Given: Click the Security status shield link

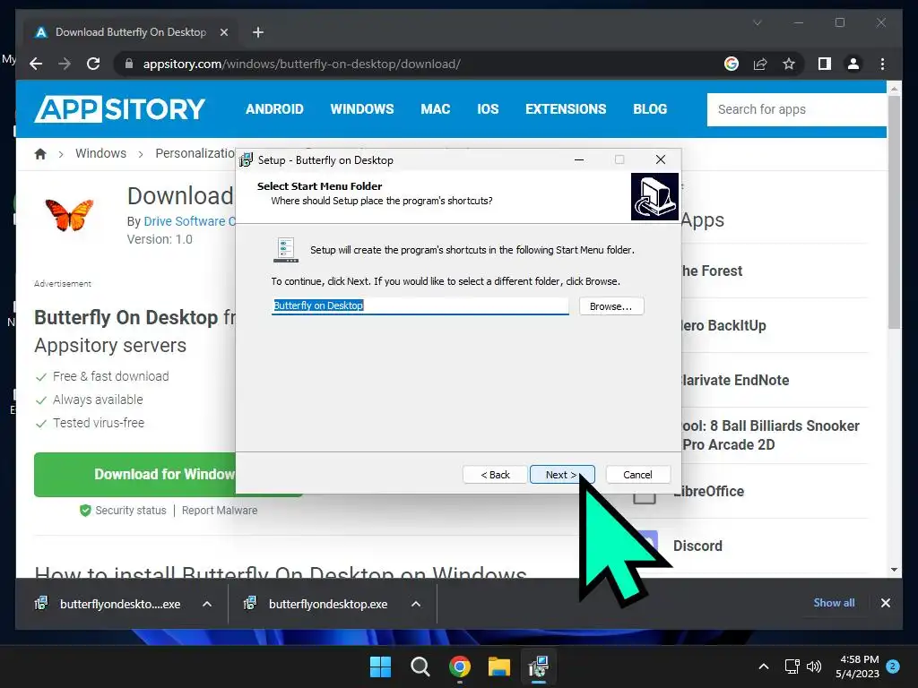Looking at the screenshot, I should (x=123, y=510).
